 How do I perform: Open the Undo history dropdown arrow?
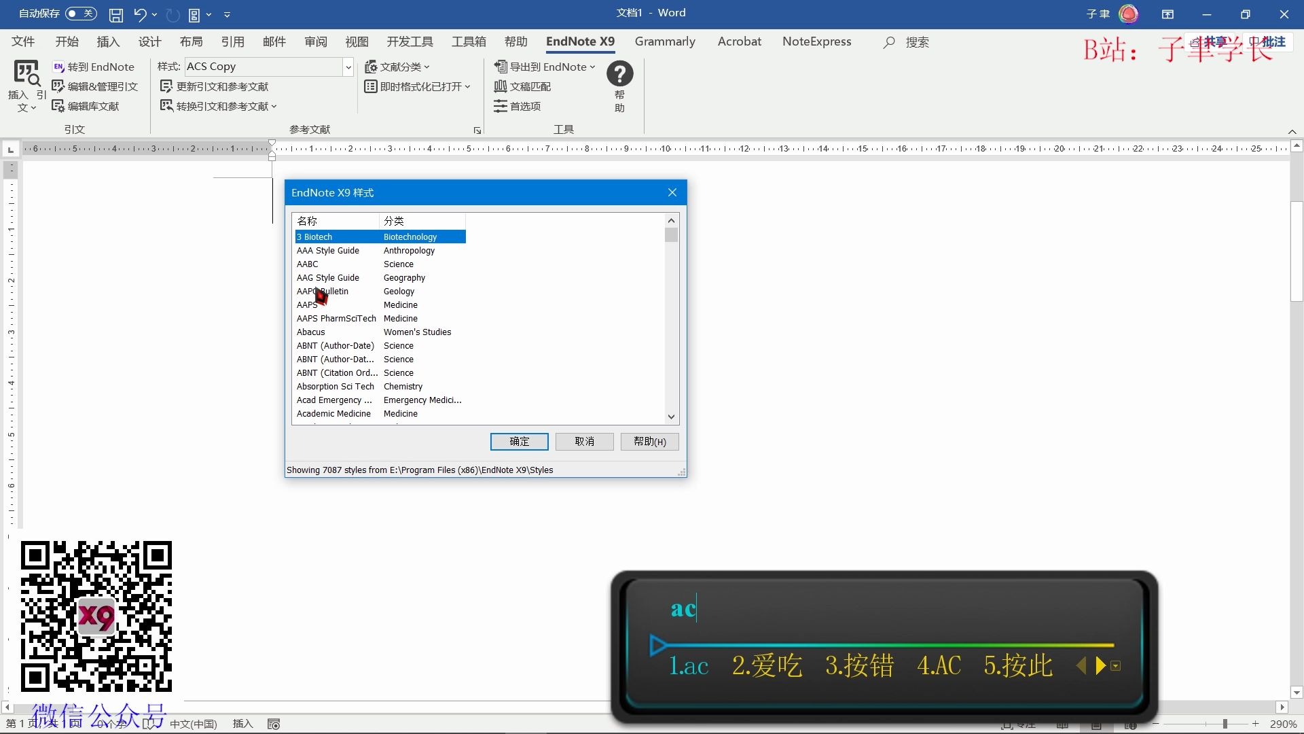155,14
